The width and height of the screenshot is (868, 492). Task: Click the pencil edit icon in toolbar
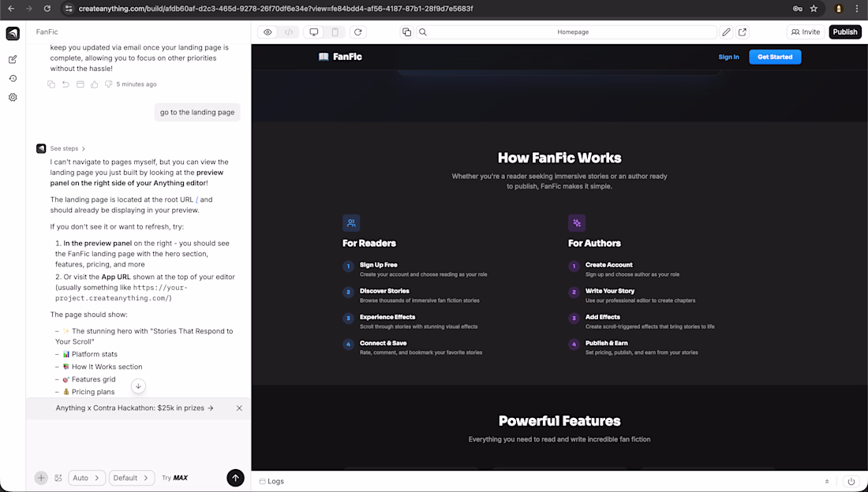pyautogui.click(x=726, y=32)
